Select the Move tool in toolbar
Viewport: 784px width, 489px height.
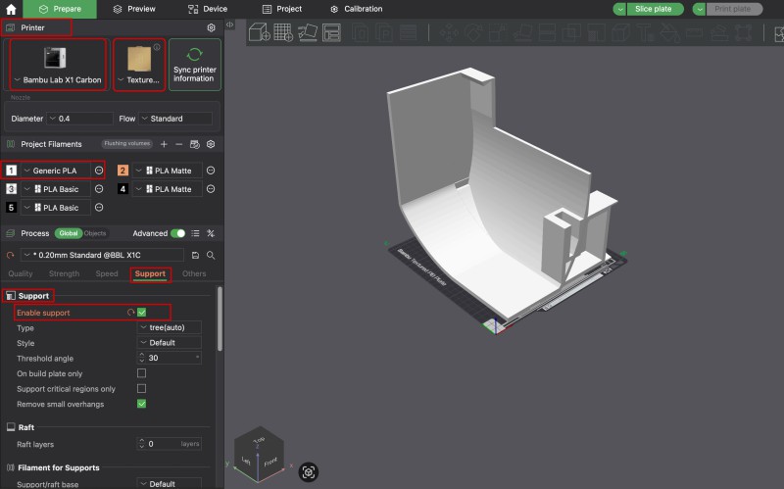(449, 33)
